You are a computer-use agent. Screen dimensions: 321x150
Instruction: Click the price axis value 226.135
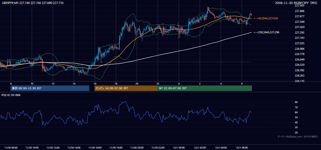pyautogui.click(x=299, y=81)
